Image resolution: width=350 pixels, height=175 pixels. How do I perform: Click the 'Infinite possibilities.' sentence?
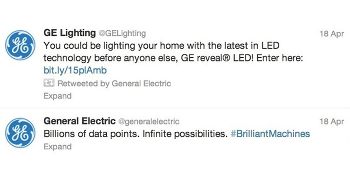click(x=185, y=134)
